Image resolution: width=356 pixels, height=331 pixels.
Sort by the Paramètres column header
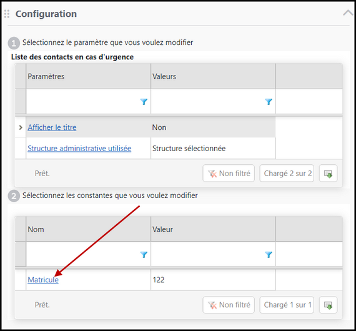tap(88, 77)
